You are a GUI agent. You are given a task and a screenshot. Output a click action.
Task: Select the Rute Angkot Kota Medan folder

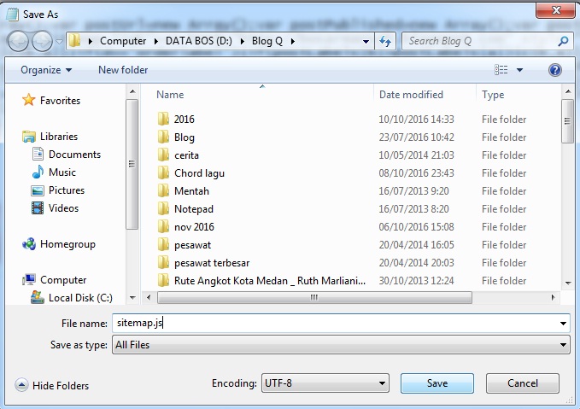[x=270, y=281]
